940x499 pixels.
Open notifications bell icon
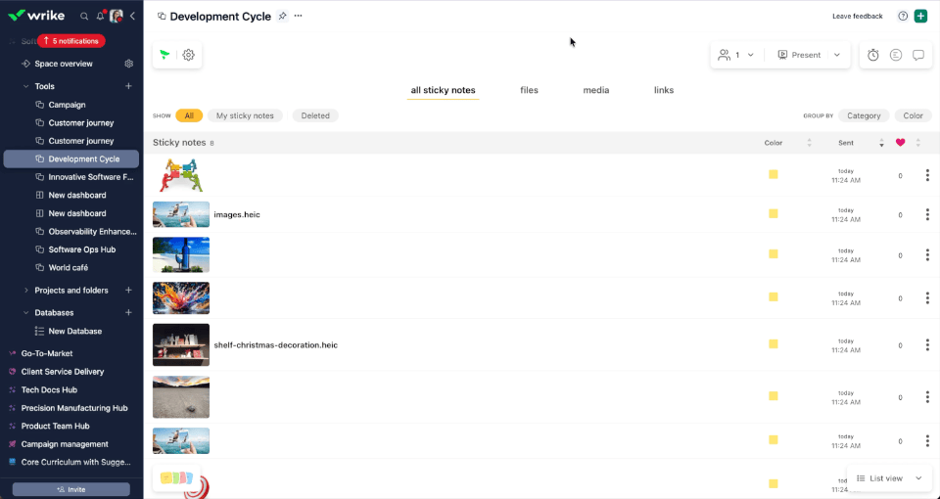[x=100, y=17]
